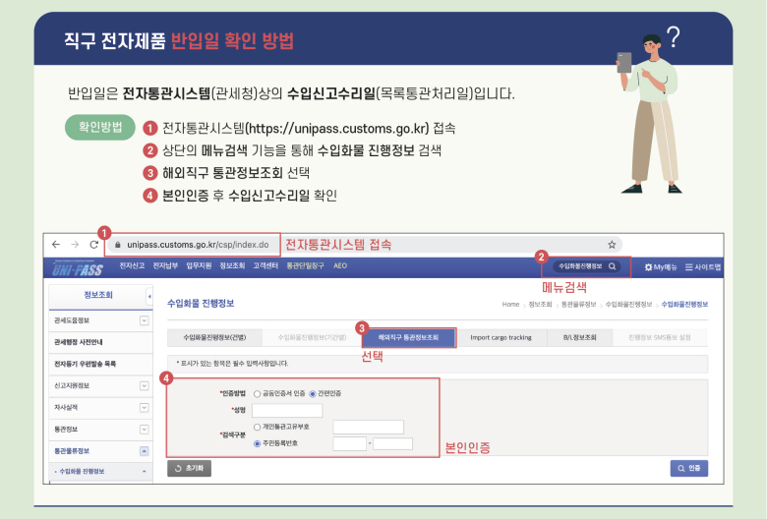This screenshot has width=767, height=519.
Task: Click 통관물류정보 in the breadcrumb
Action: pos(578,305)
